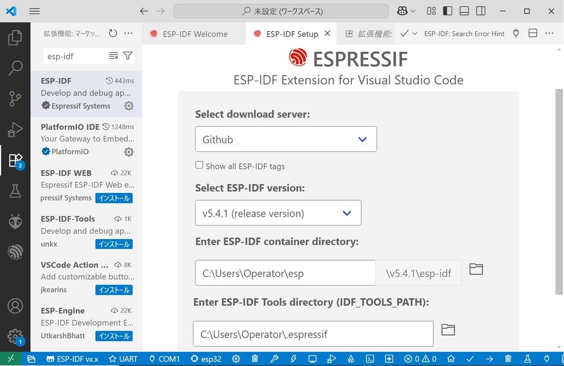Click the Full Clean trash icon
This screenshot has height=366, width=564.
coord(254,358)
